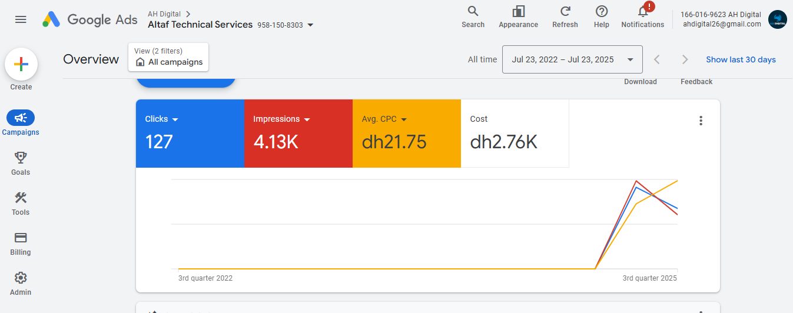793x313 pixels.
Task: Open the date range dropdown
Action: 572,59
